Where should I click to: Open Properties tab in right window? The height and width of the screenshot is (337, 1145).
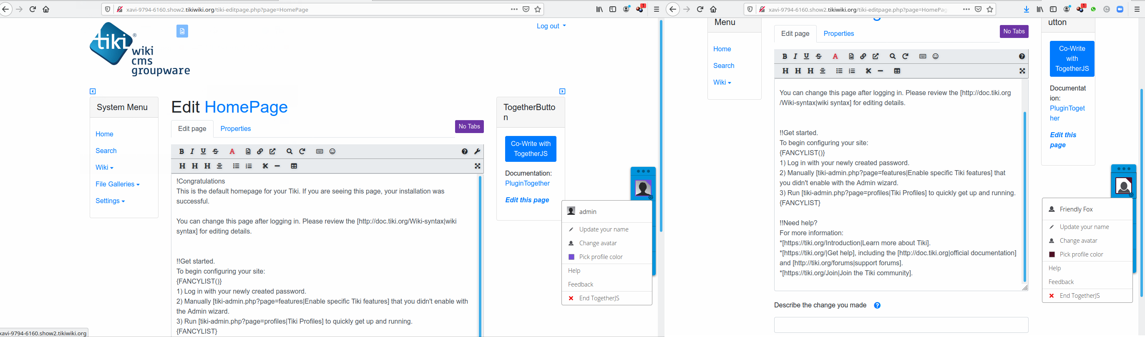click(x=839, y=33)
